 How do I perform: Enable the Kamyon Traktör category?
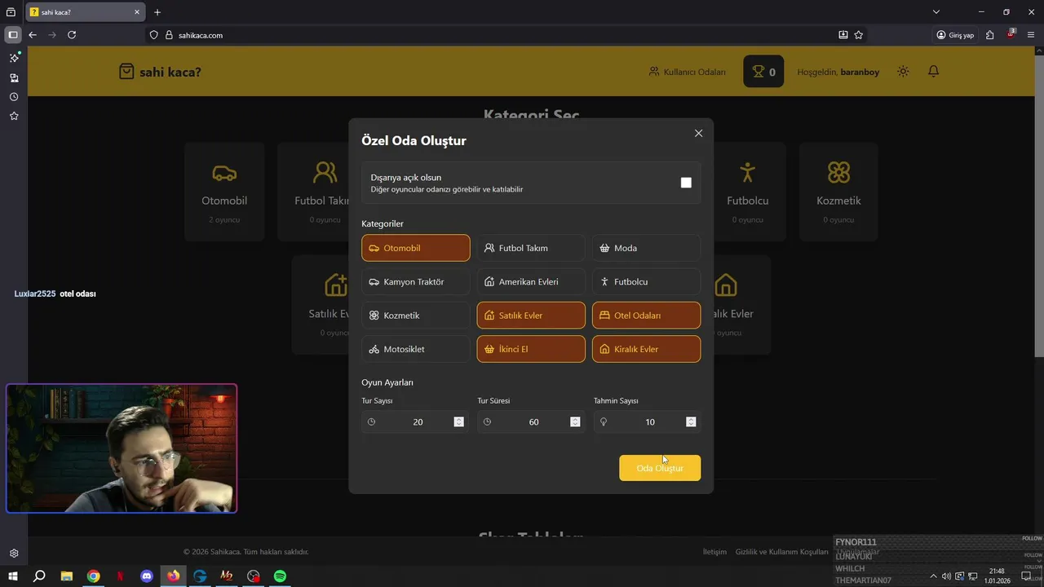(416, 282)
